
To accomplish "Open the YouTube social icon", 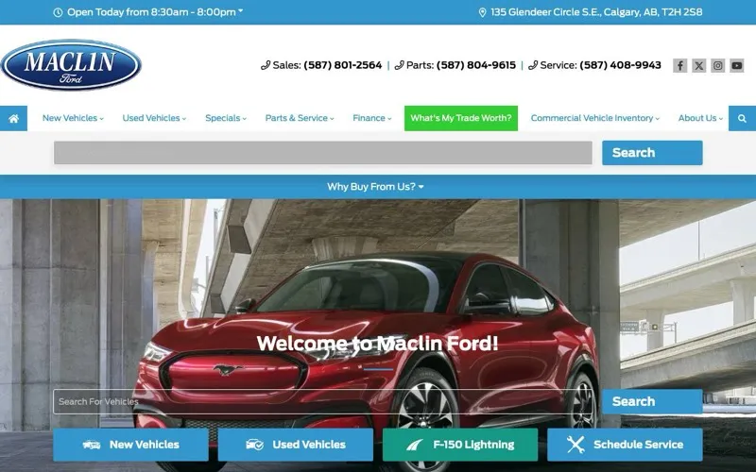I will point(736,65).
